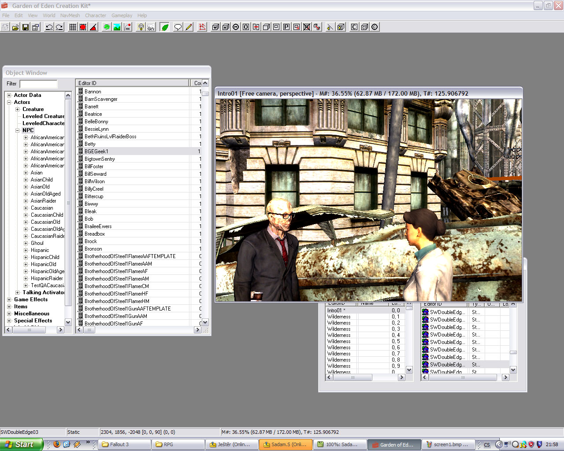Expand the Ghoul tree node
The image size is (564, 451).
coord(26,243)
